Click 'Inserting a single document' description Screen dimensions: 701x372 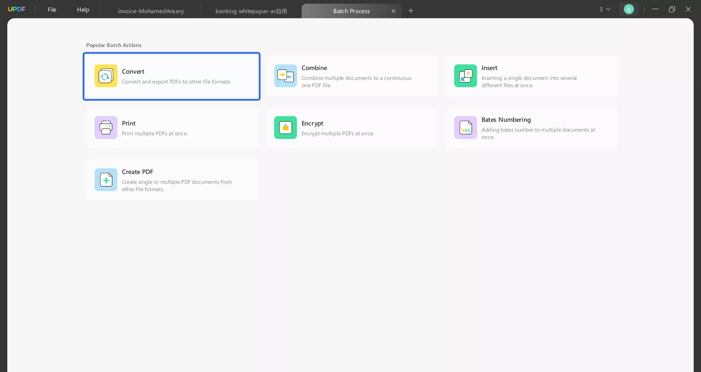click(x=529, y=82)
